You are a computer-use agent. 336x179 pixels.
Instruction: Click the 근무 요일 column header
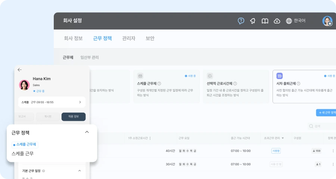(x=184, y=138)
